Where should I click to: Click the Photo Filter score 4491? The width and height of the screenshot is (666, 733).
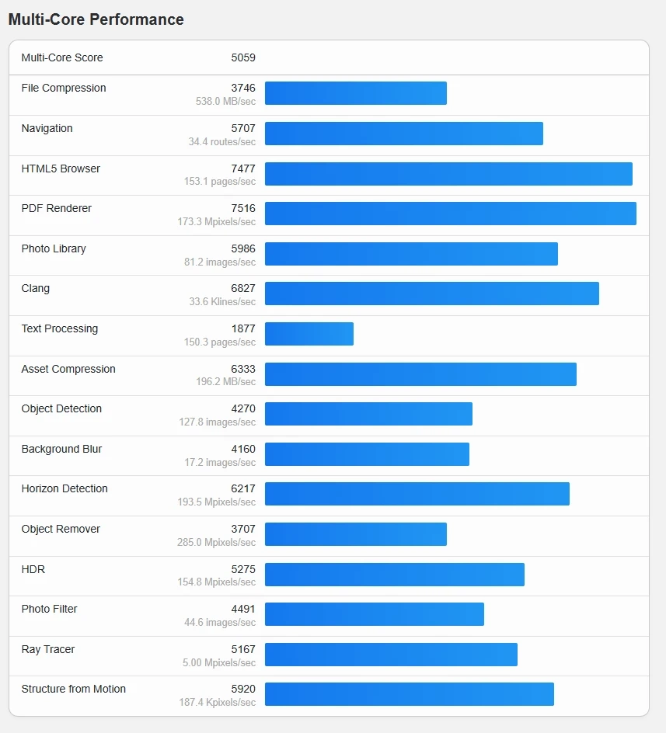243,609
